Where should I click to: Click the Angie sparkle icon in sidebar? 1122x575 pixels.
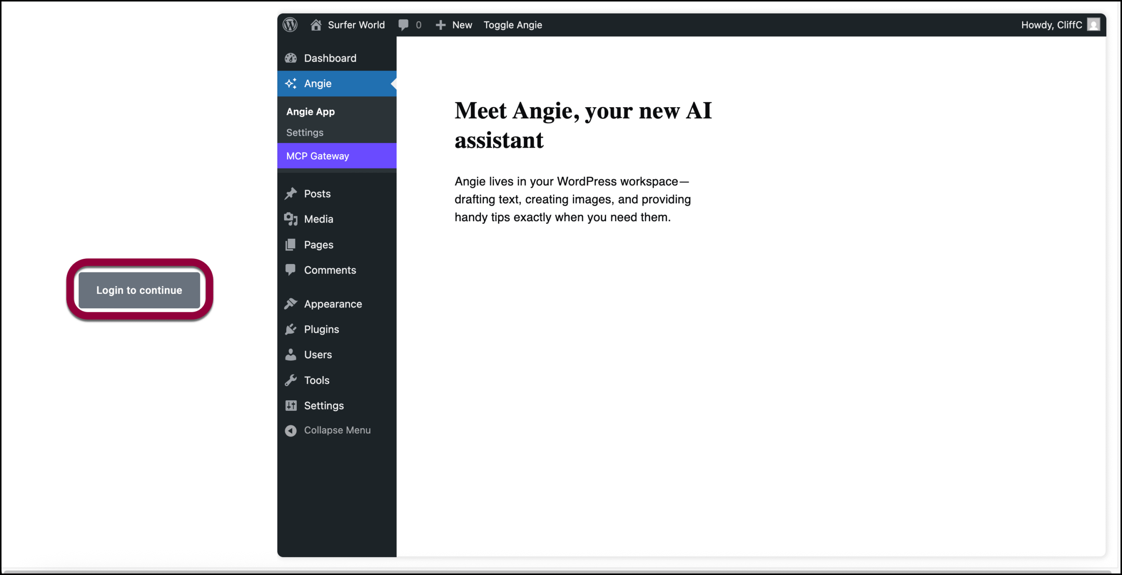[291, 84]
